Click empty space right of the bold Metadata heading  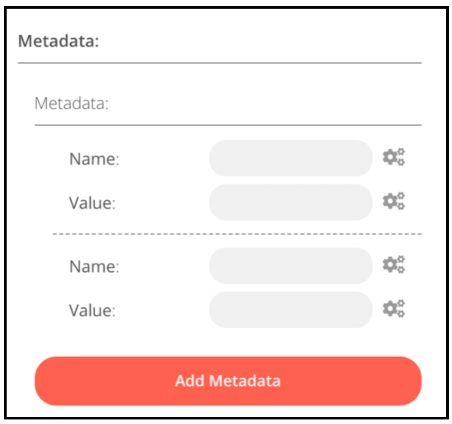[260, 42]
